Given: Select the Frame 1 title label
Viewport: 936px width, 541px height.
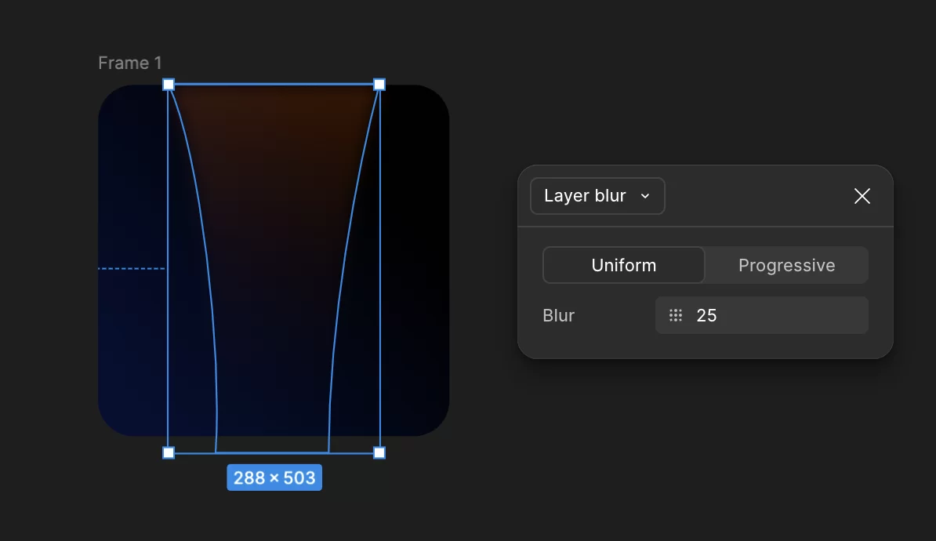Looking at the screenshot, I should [130, 63].
